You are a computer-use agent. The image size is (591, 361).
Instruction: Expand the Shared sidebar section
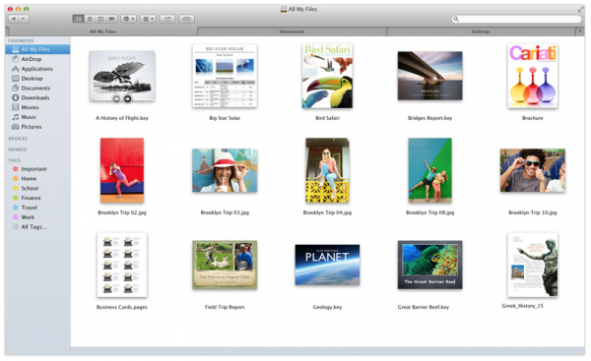18,150
